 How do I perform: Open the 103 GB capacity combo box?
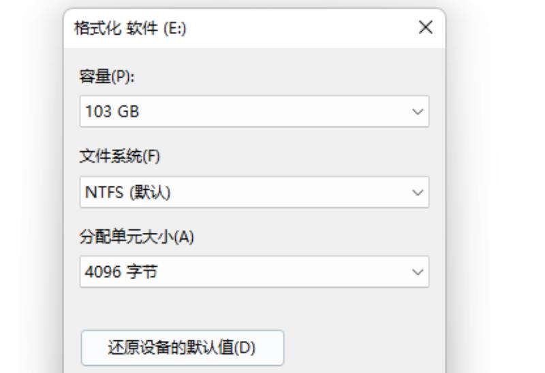tap(254, 112)
